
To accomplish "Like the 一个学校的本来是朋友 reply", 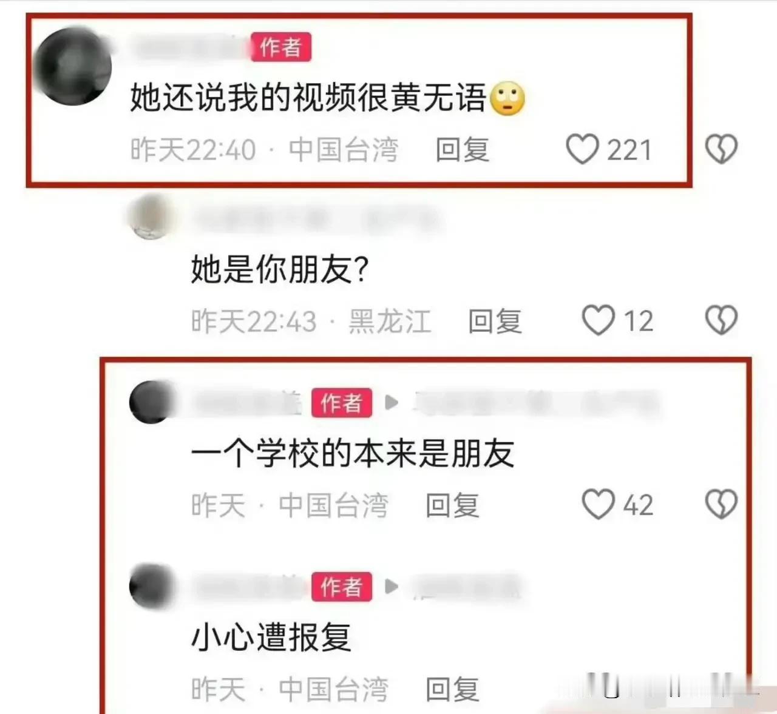I will pos(599,505).
